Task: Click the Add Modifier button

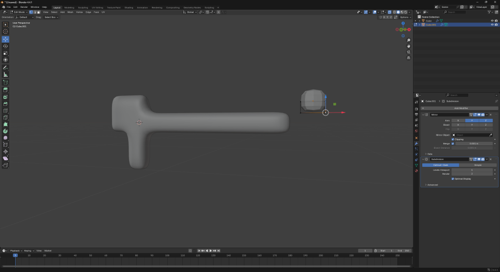Action: (460, 108)
